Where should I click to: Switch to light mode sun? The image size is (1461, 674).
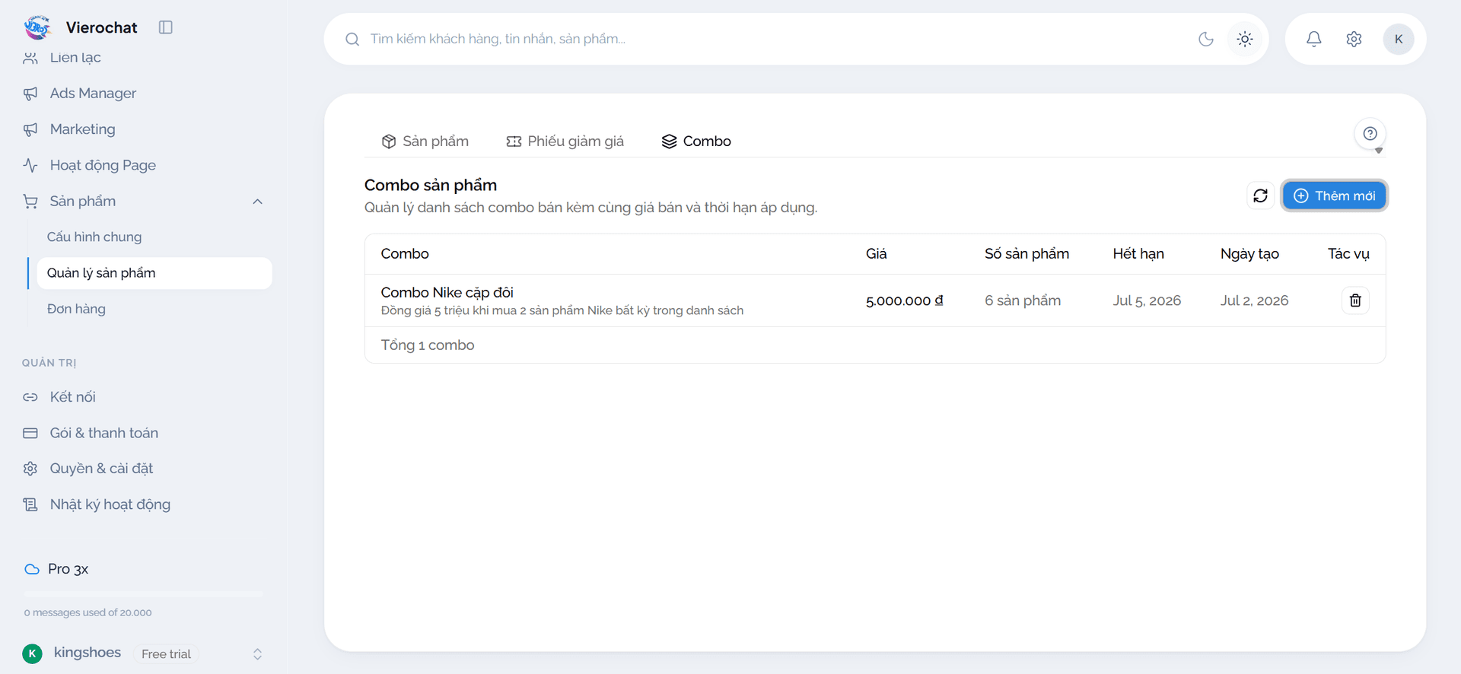[1245, 39]
